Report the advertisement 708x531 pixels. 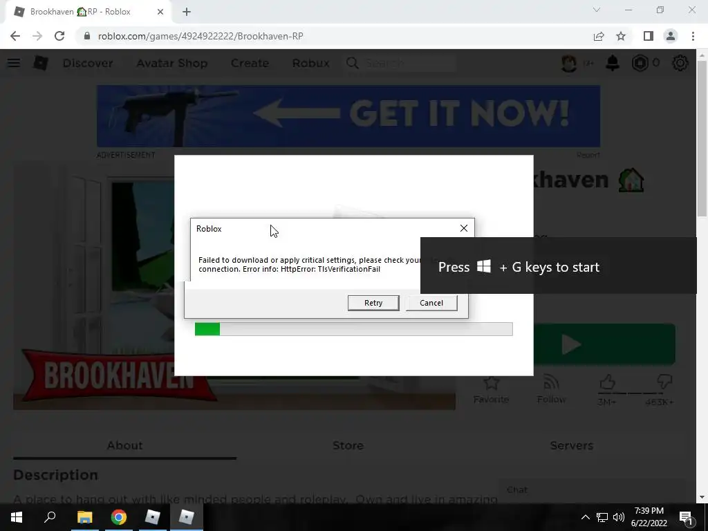[x=588, y=155]
